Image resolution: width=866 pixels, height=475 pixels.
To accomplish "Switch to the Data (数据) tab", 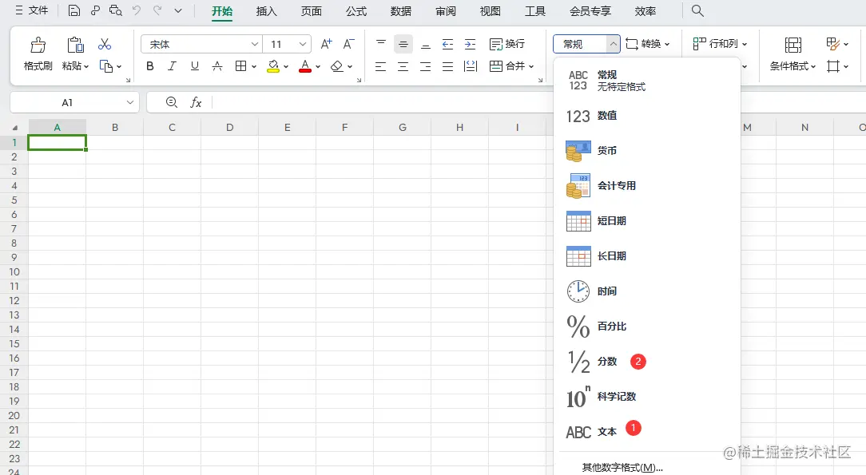I will point(401,11).
